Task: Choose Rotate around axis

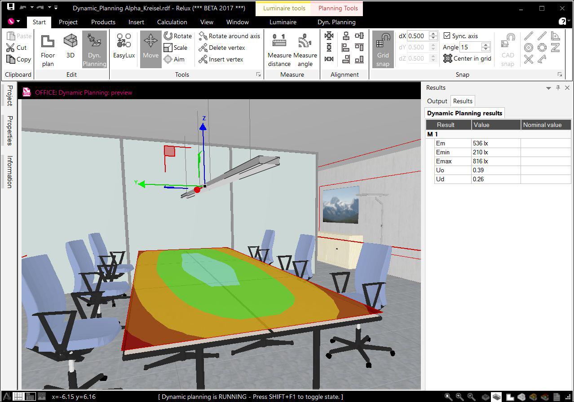Action: click(229, 36)
